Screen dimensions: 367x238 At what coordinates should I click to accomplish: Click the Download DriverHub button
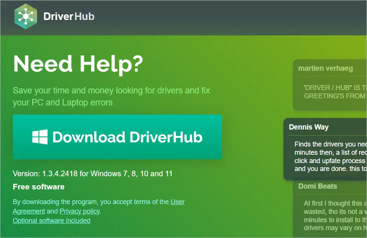(x=117, y=137)
